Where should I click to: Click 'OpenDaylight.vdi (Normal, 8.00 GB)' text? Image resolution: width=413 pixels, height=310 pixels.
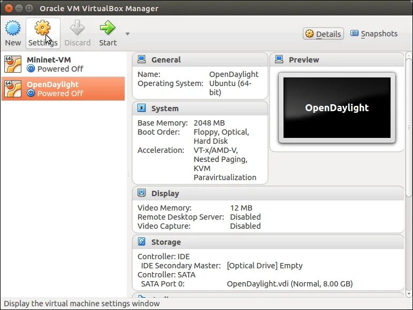point(290,284)
